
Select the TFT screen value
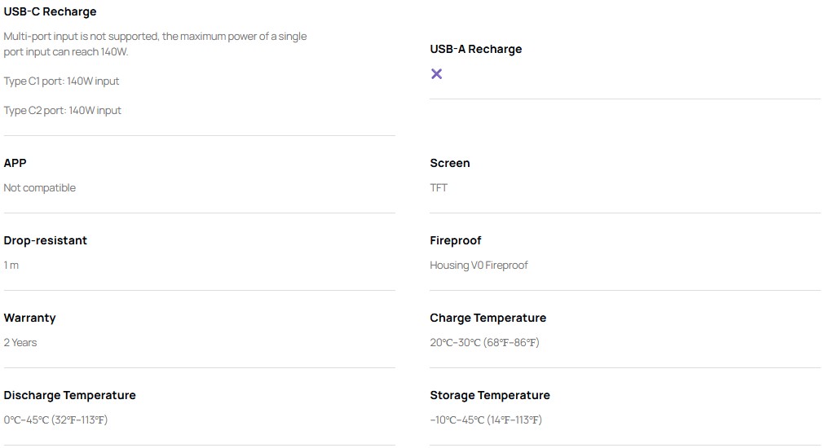439,187
